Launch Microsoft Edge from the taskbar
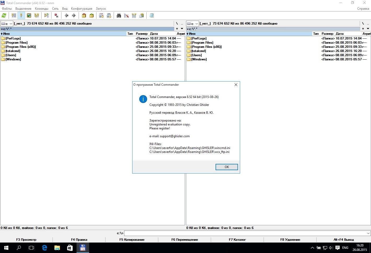Image resolution: width=371 pixels, height=253 pixels. [x=44, y=248]
